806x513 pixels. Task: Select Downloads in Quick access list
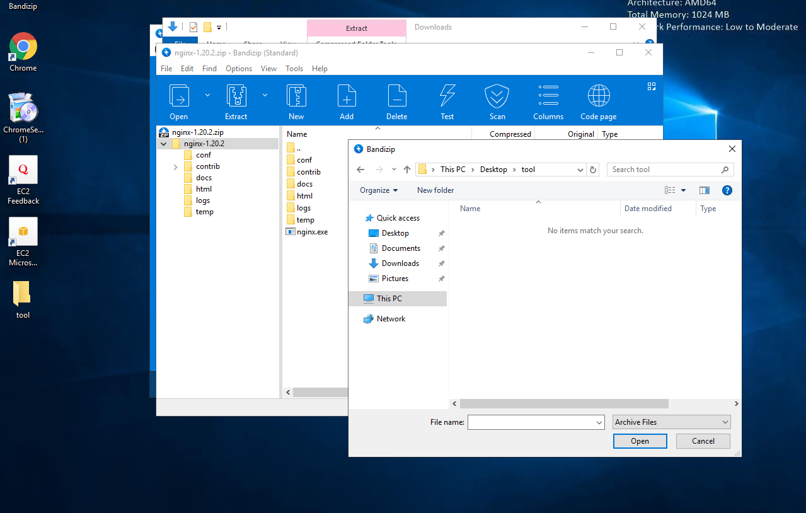400,263
